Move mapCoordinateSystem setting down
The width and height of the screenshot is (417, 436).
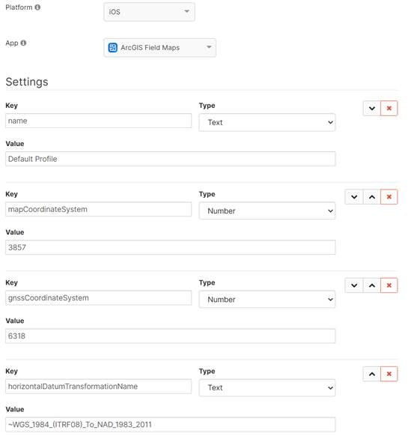354,197
